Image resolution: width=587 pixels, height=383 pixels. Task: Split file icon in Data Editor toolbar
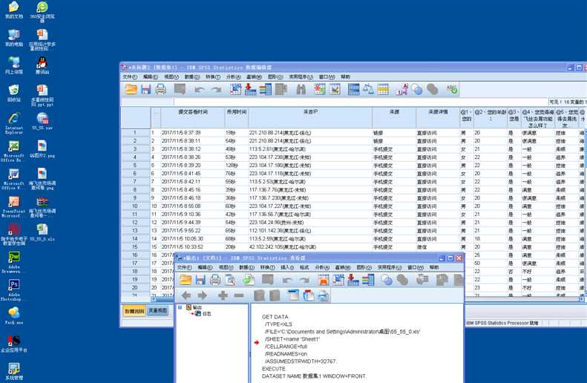pyautogui.click(x=353, y=89)
